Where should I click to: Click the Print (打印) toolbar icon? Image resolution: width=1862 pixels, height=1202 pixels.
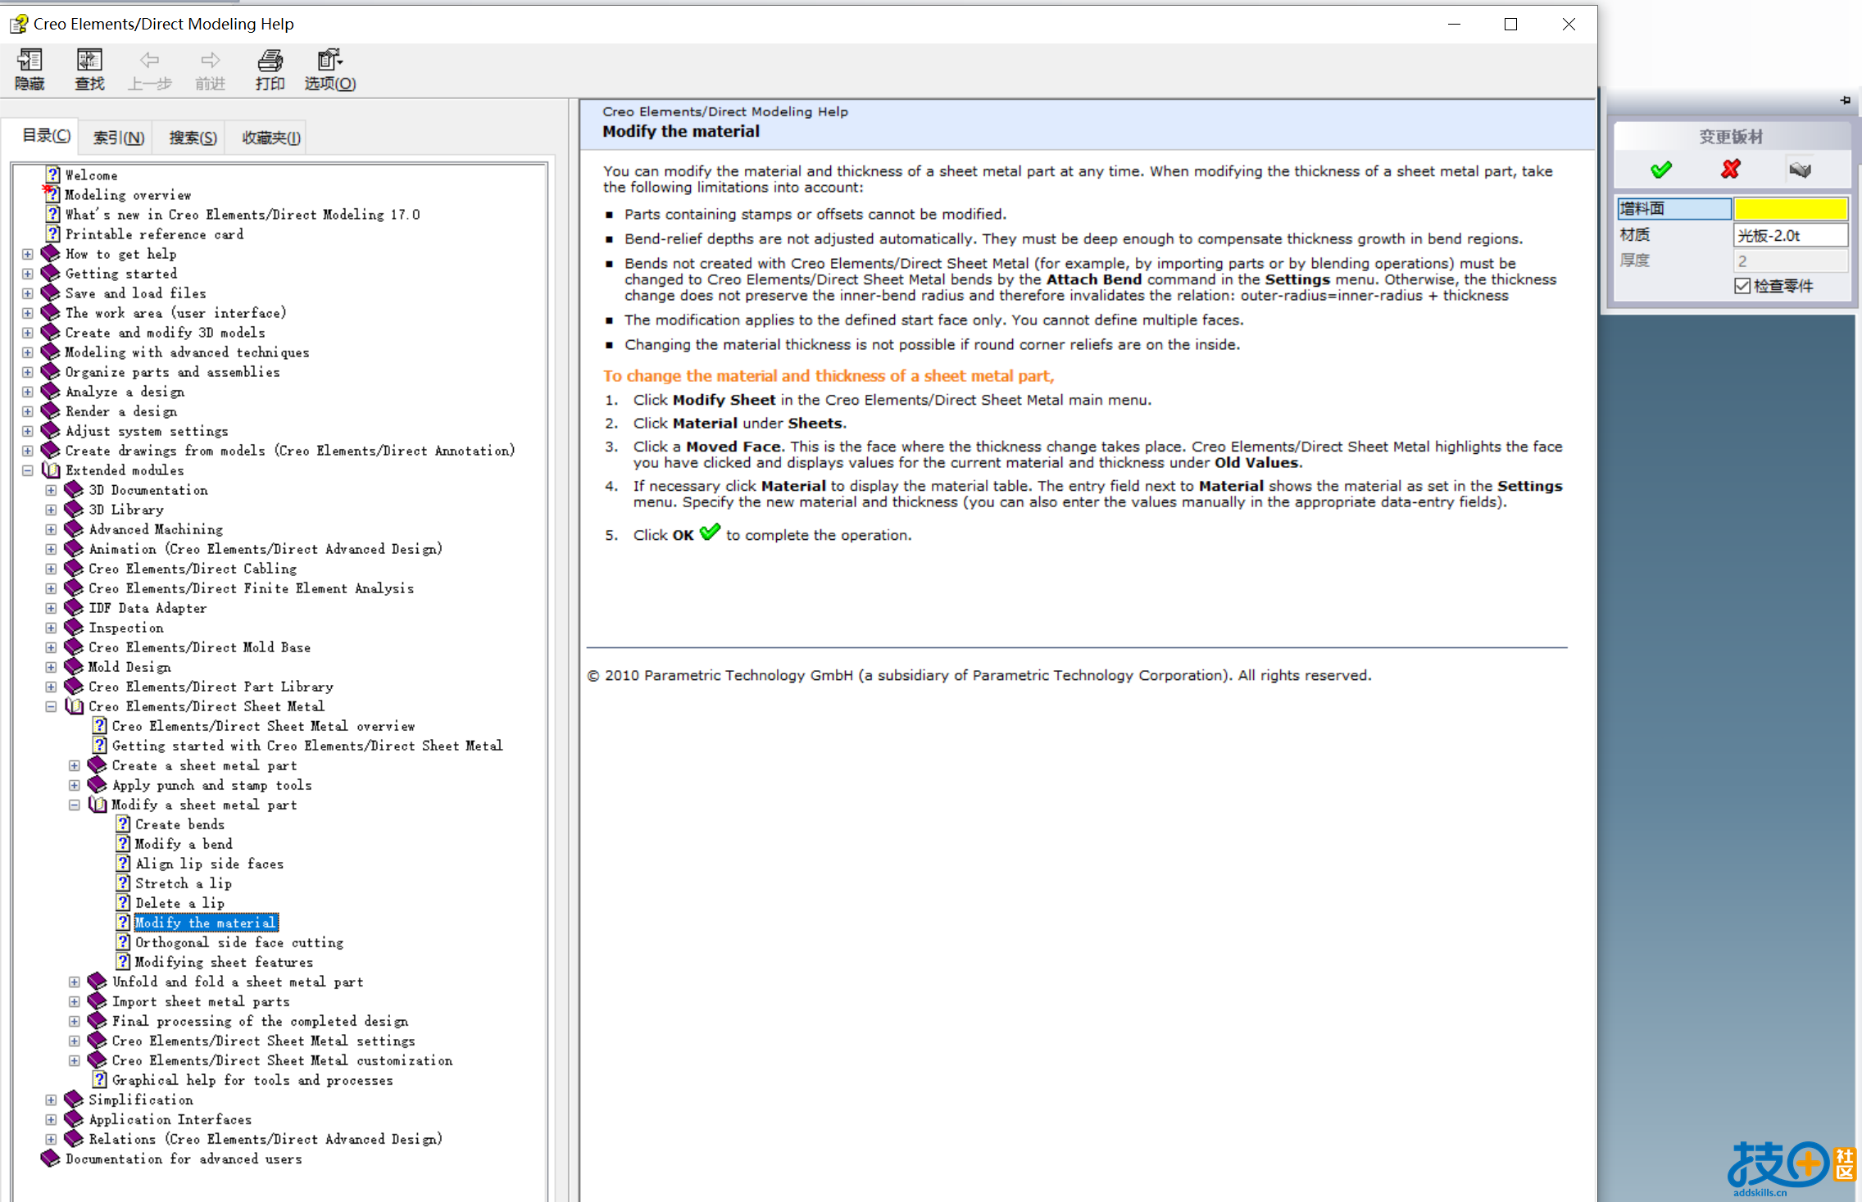[270, 60]
